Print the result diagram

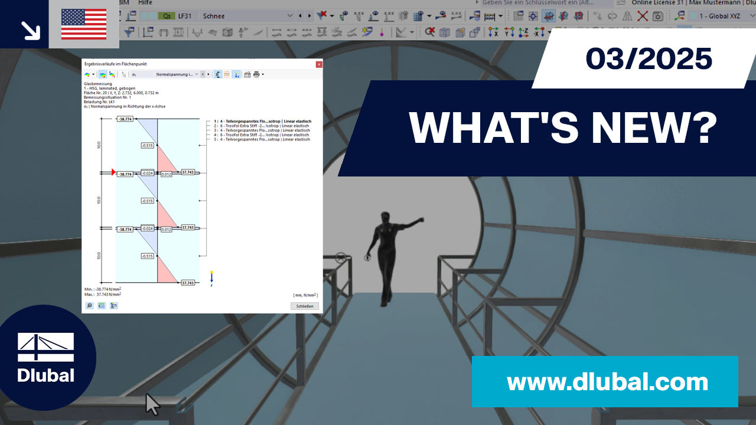[256, 74]
